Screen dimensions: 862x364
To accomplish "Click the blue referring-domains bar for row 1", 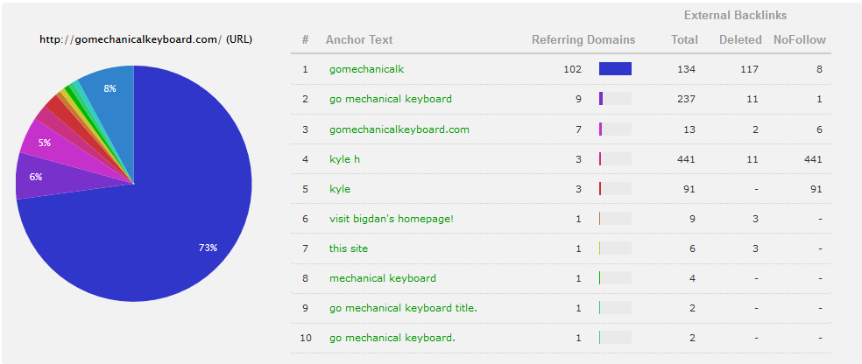I will 615,68.
